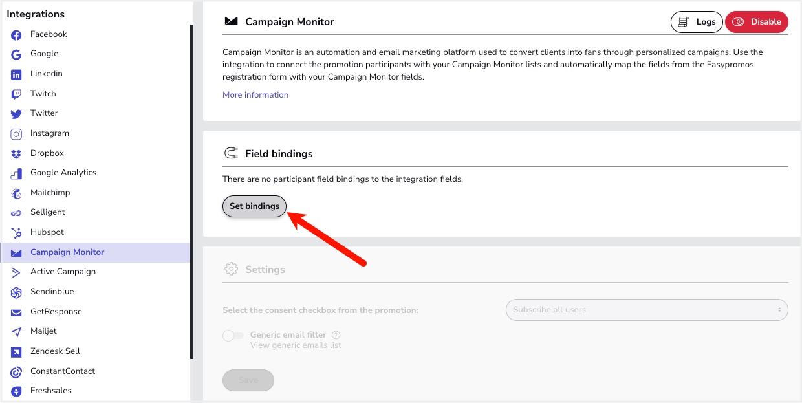Click the Settings gear icon
The width and height of the screenshot is (802, 403).
point(231,269)
